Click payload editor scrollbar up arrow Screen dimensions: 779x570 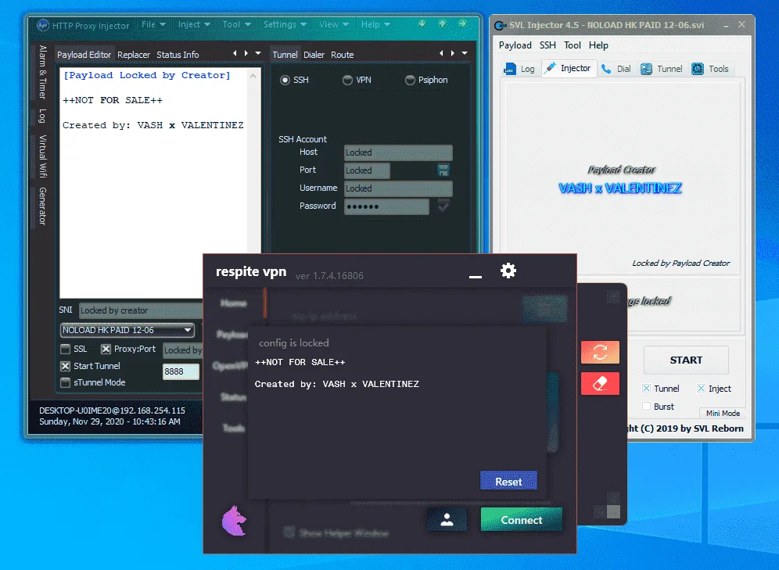(253, 76)
